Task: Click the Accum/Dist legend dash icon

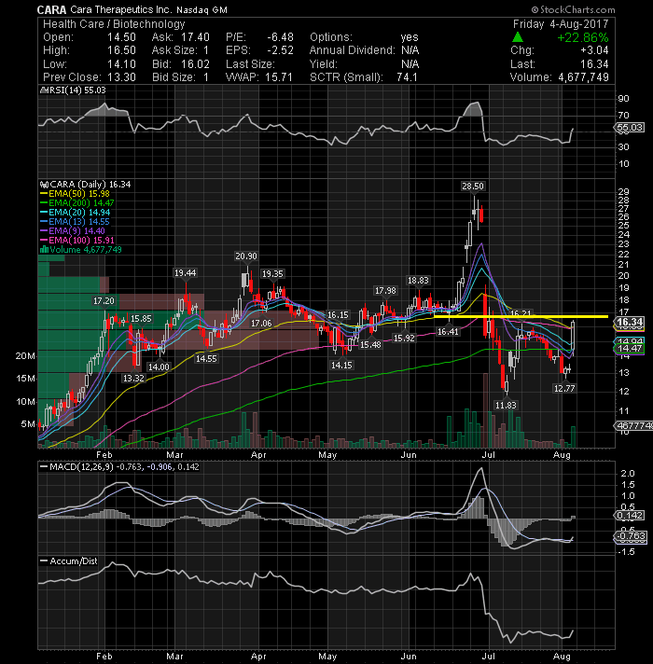Action: [44, 561]
